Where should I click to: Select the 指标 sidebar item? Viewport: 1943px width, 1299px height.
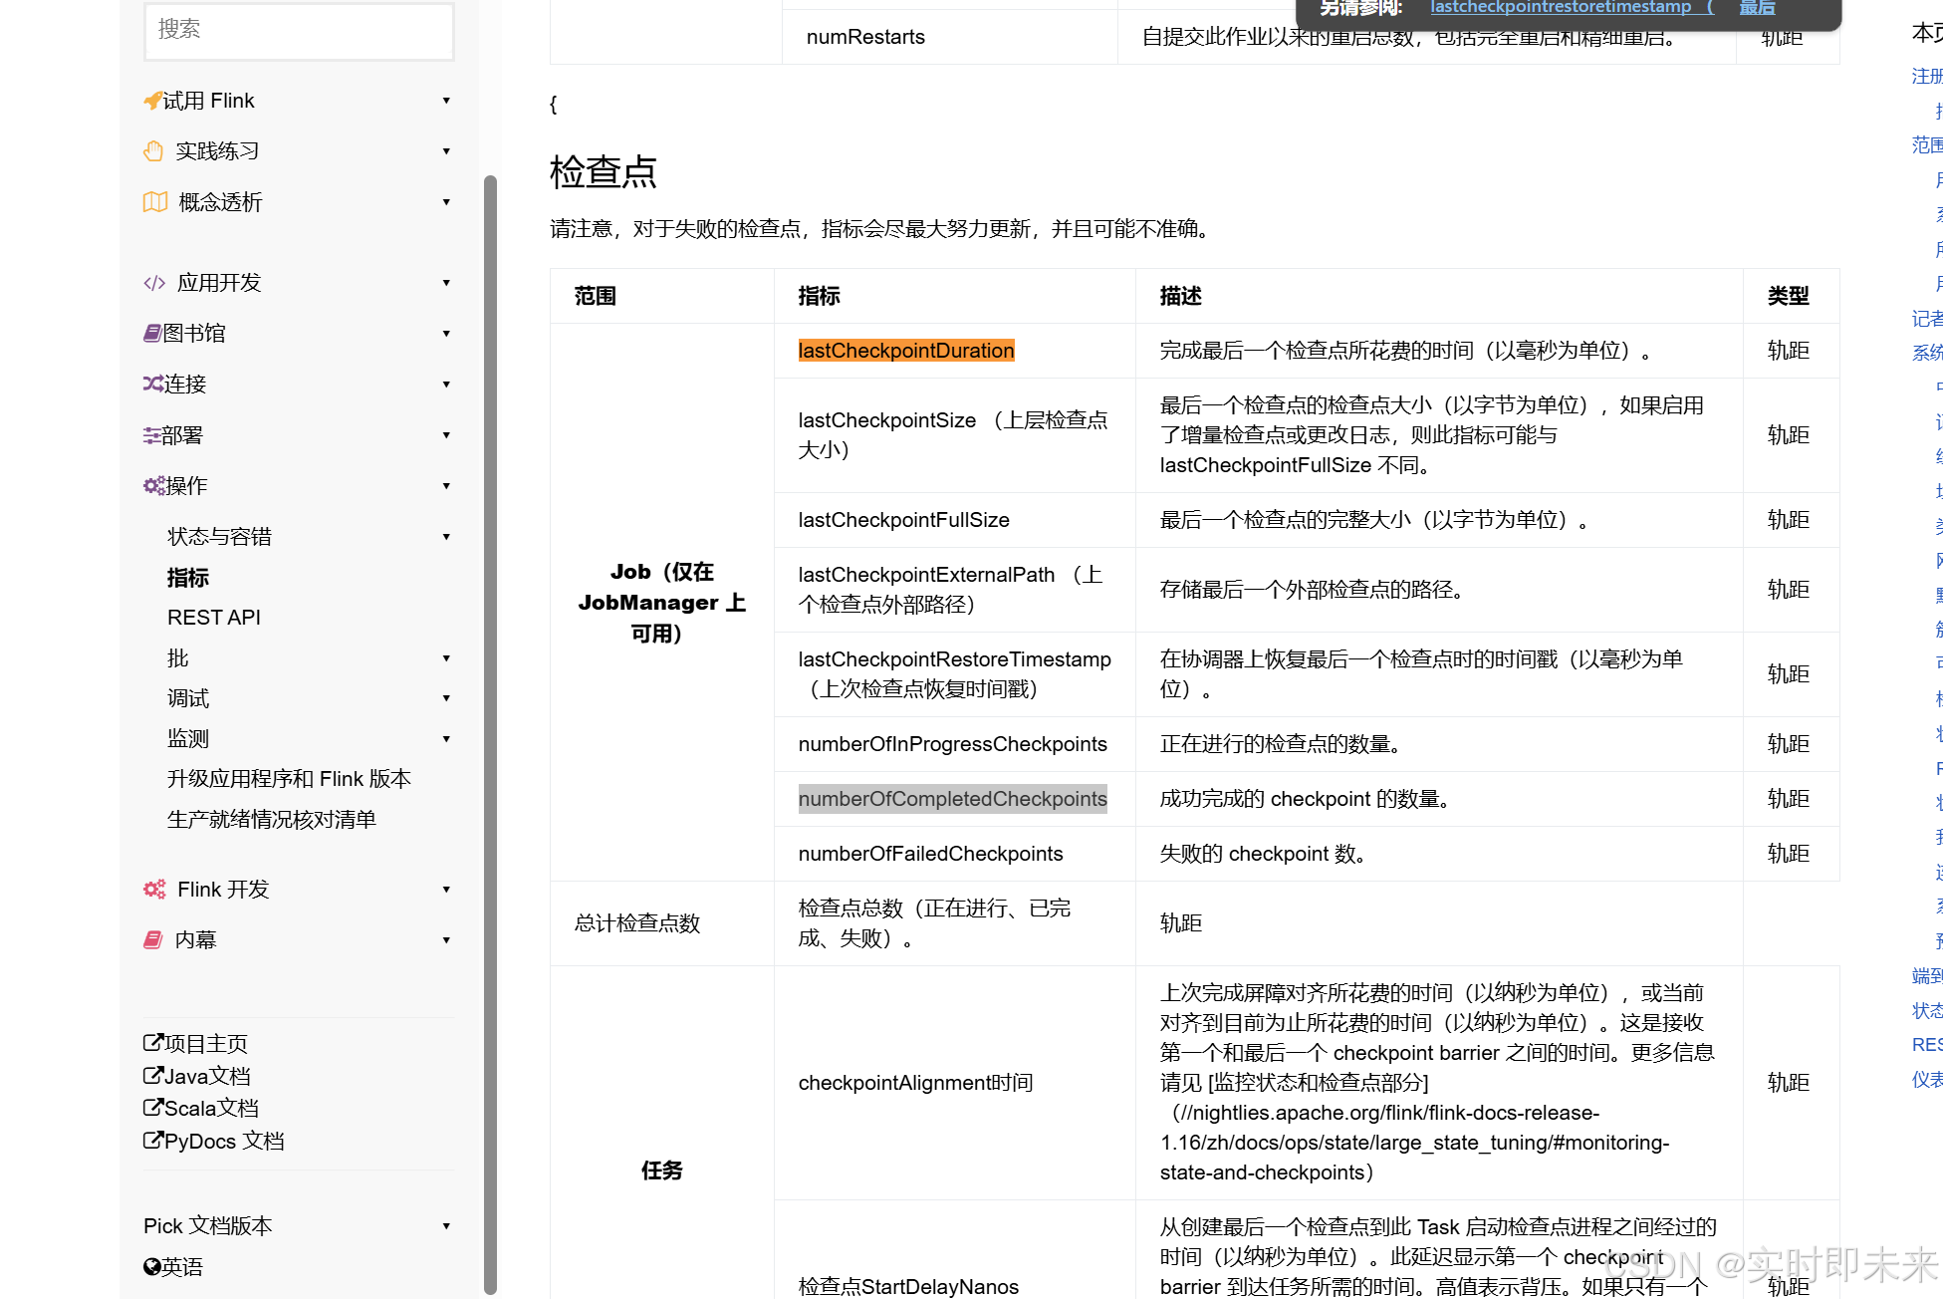[188, 578]
